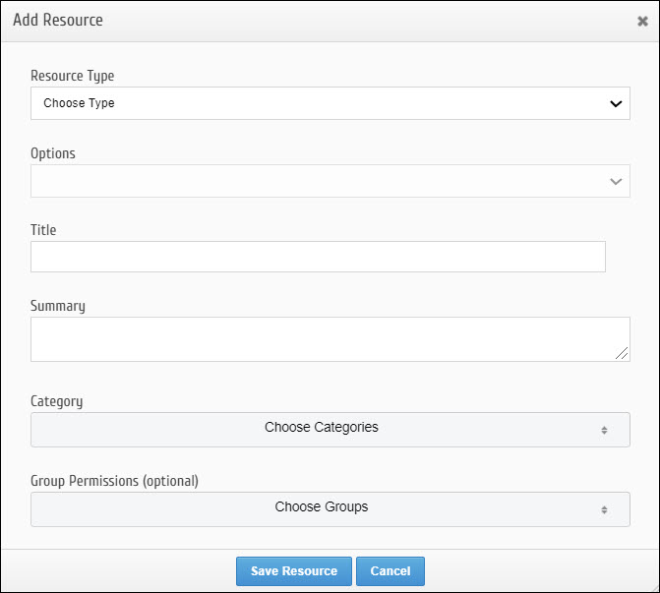Click the Resource Type chevron arrow
660x593 pixels.
coord(616,103)
